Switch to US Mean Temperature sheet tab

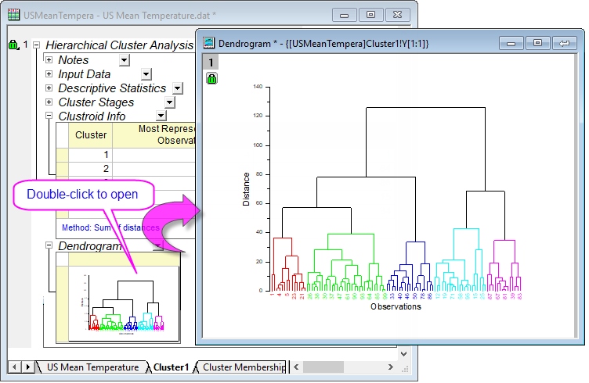(x=92, y=367)
